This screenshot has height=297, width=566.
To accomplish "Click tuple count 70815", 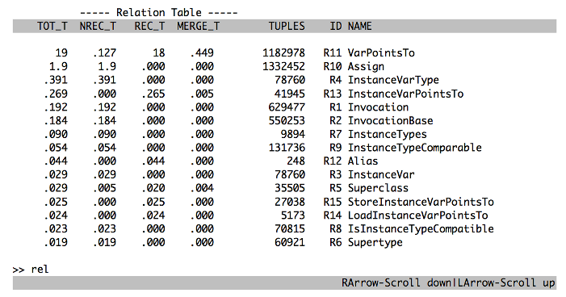I will click(x=290, y=229).
